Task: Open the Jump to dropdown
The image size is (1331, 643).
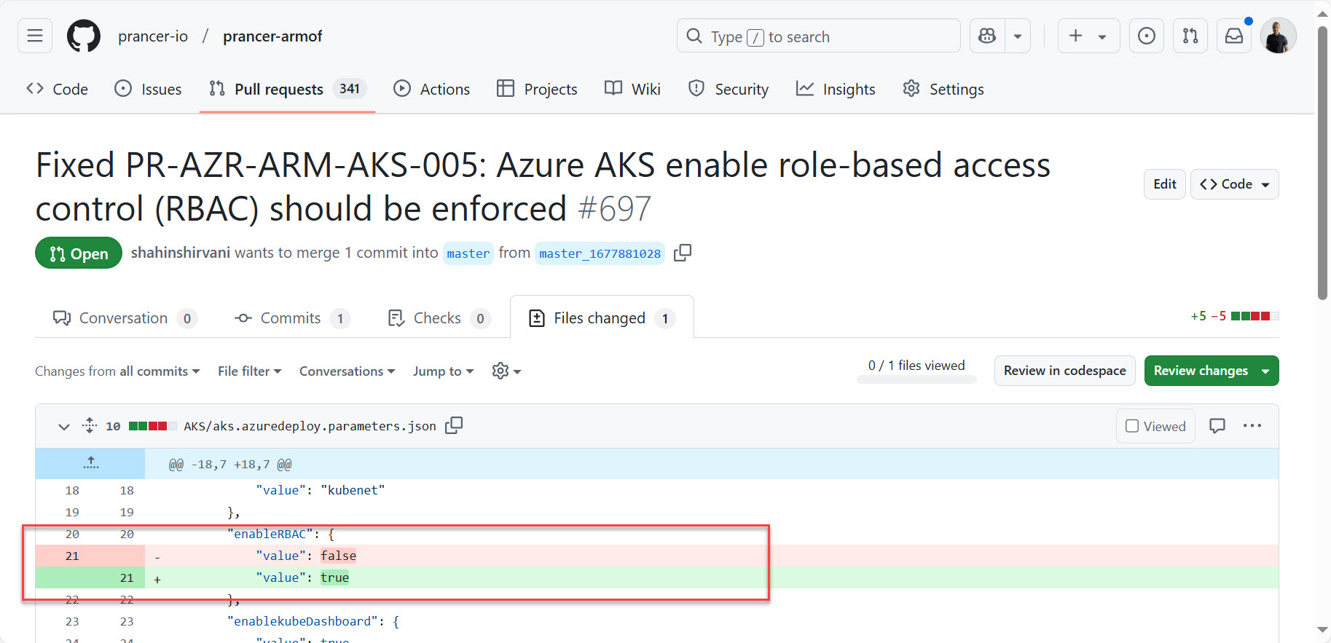Action: [443, 371]
